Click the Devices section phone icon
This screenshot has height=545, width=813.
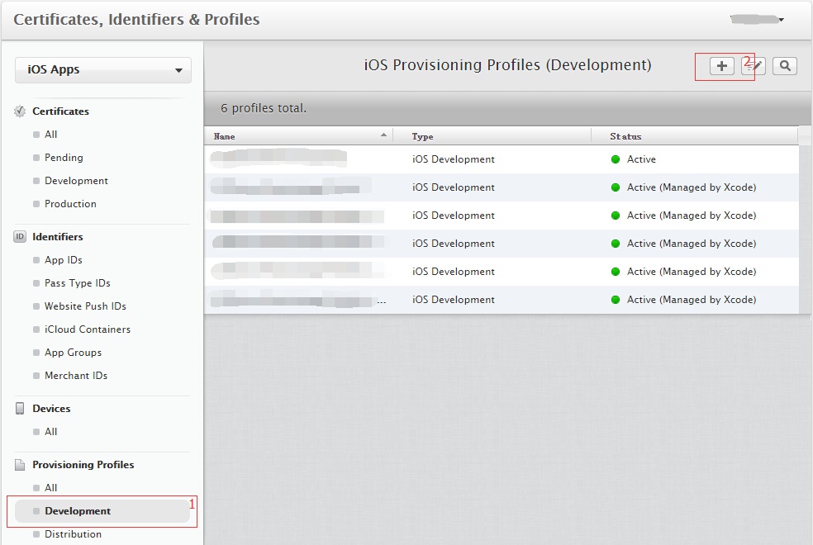coord(20,408)
